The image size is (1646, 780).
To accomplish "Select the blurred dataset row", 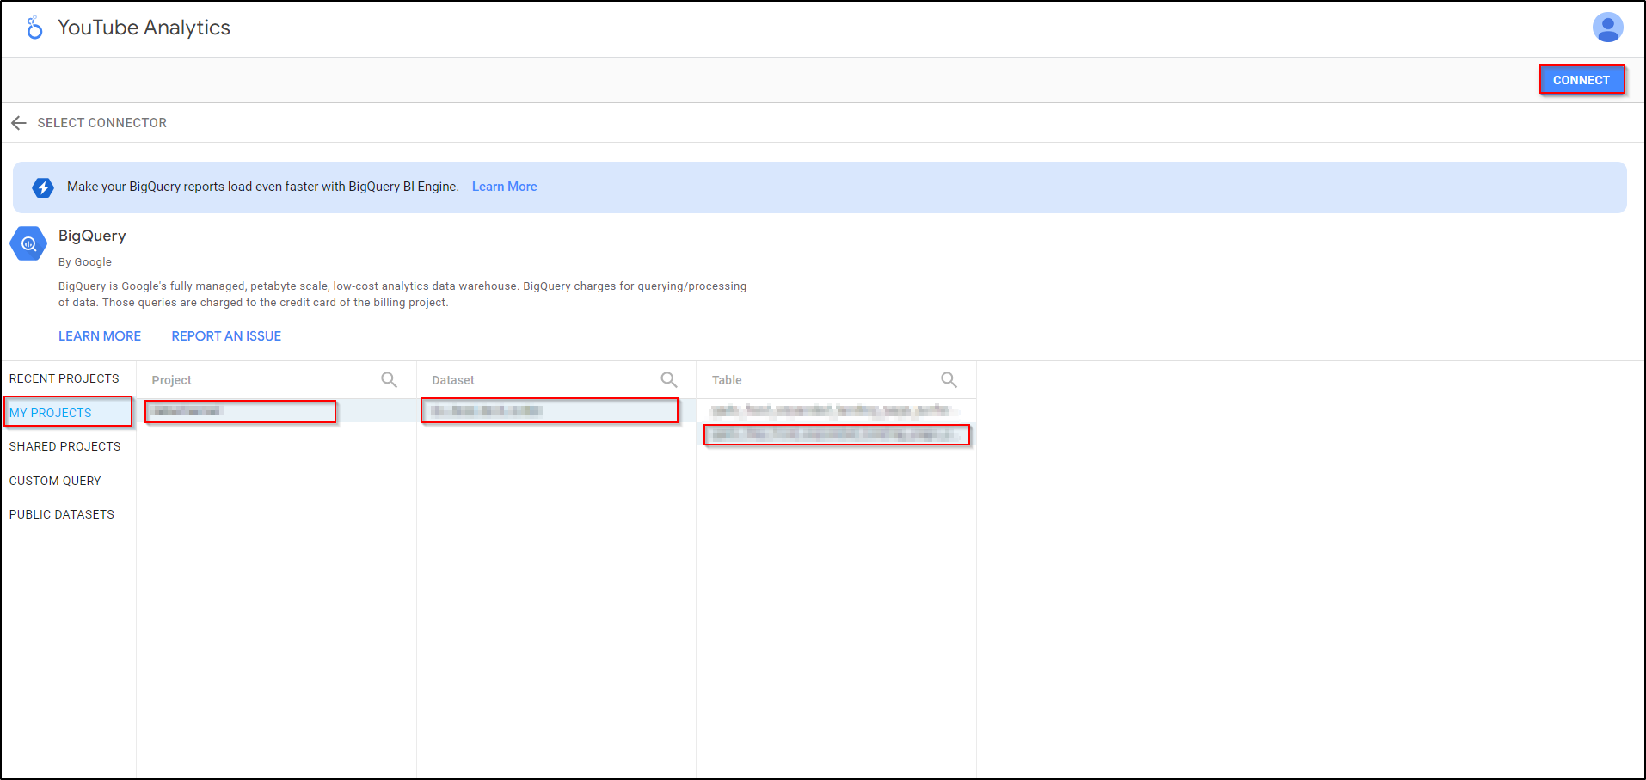I will coord(556,411).
